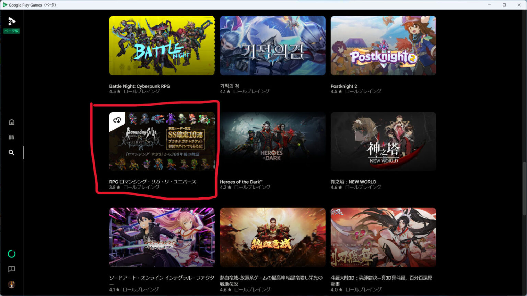Activate Search in the sidebar

pos(11,153)
